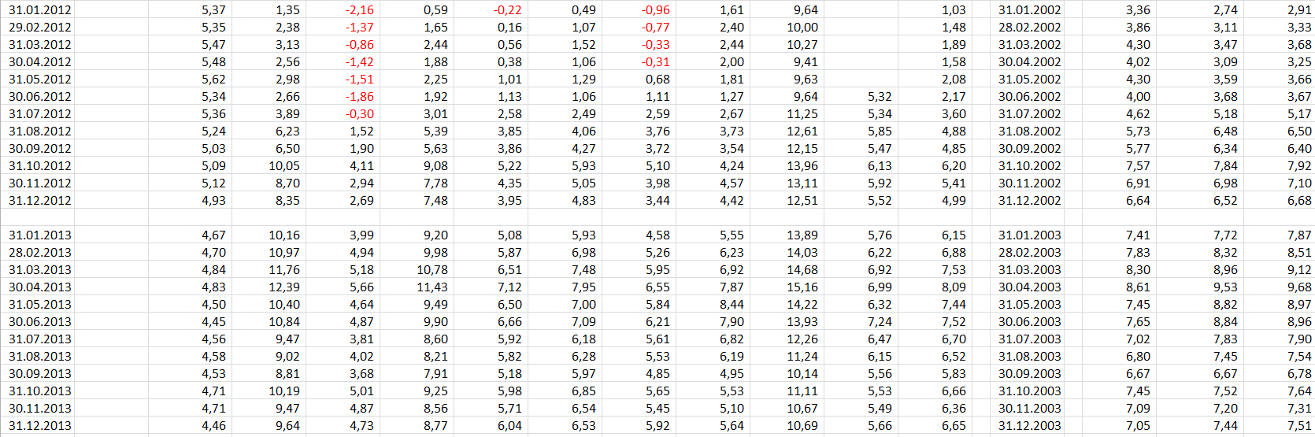Select red negative value -2,16

point(360,10)
